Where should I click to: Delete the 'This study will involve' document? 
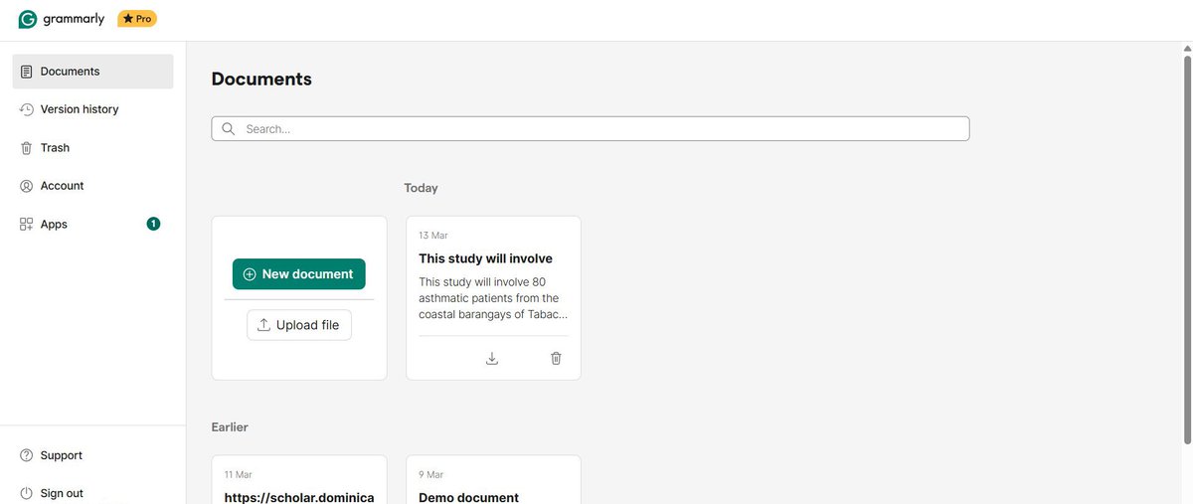pyautogui.click(x=556, y=358)
